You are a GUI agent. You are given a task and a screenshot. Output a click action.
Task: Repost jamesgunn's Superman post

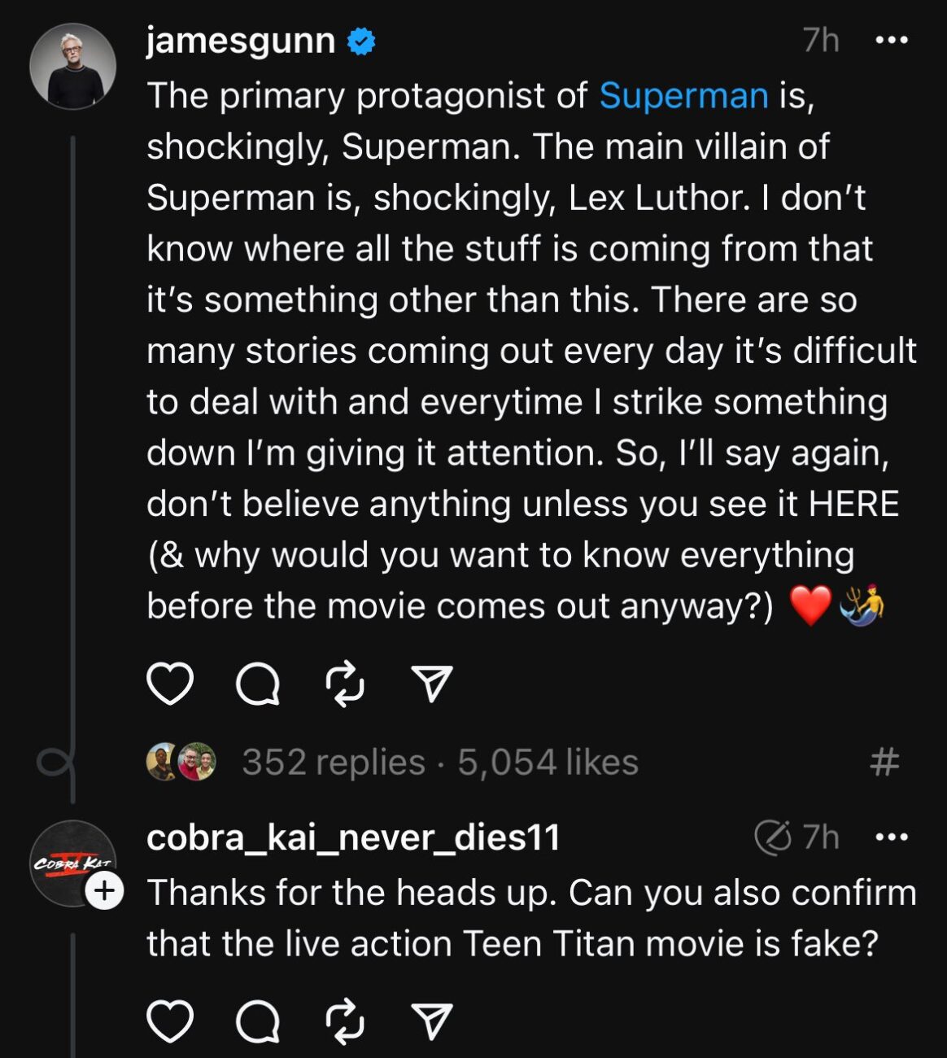point(345,684)
